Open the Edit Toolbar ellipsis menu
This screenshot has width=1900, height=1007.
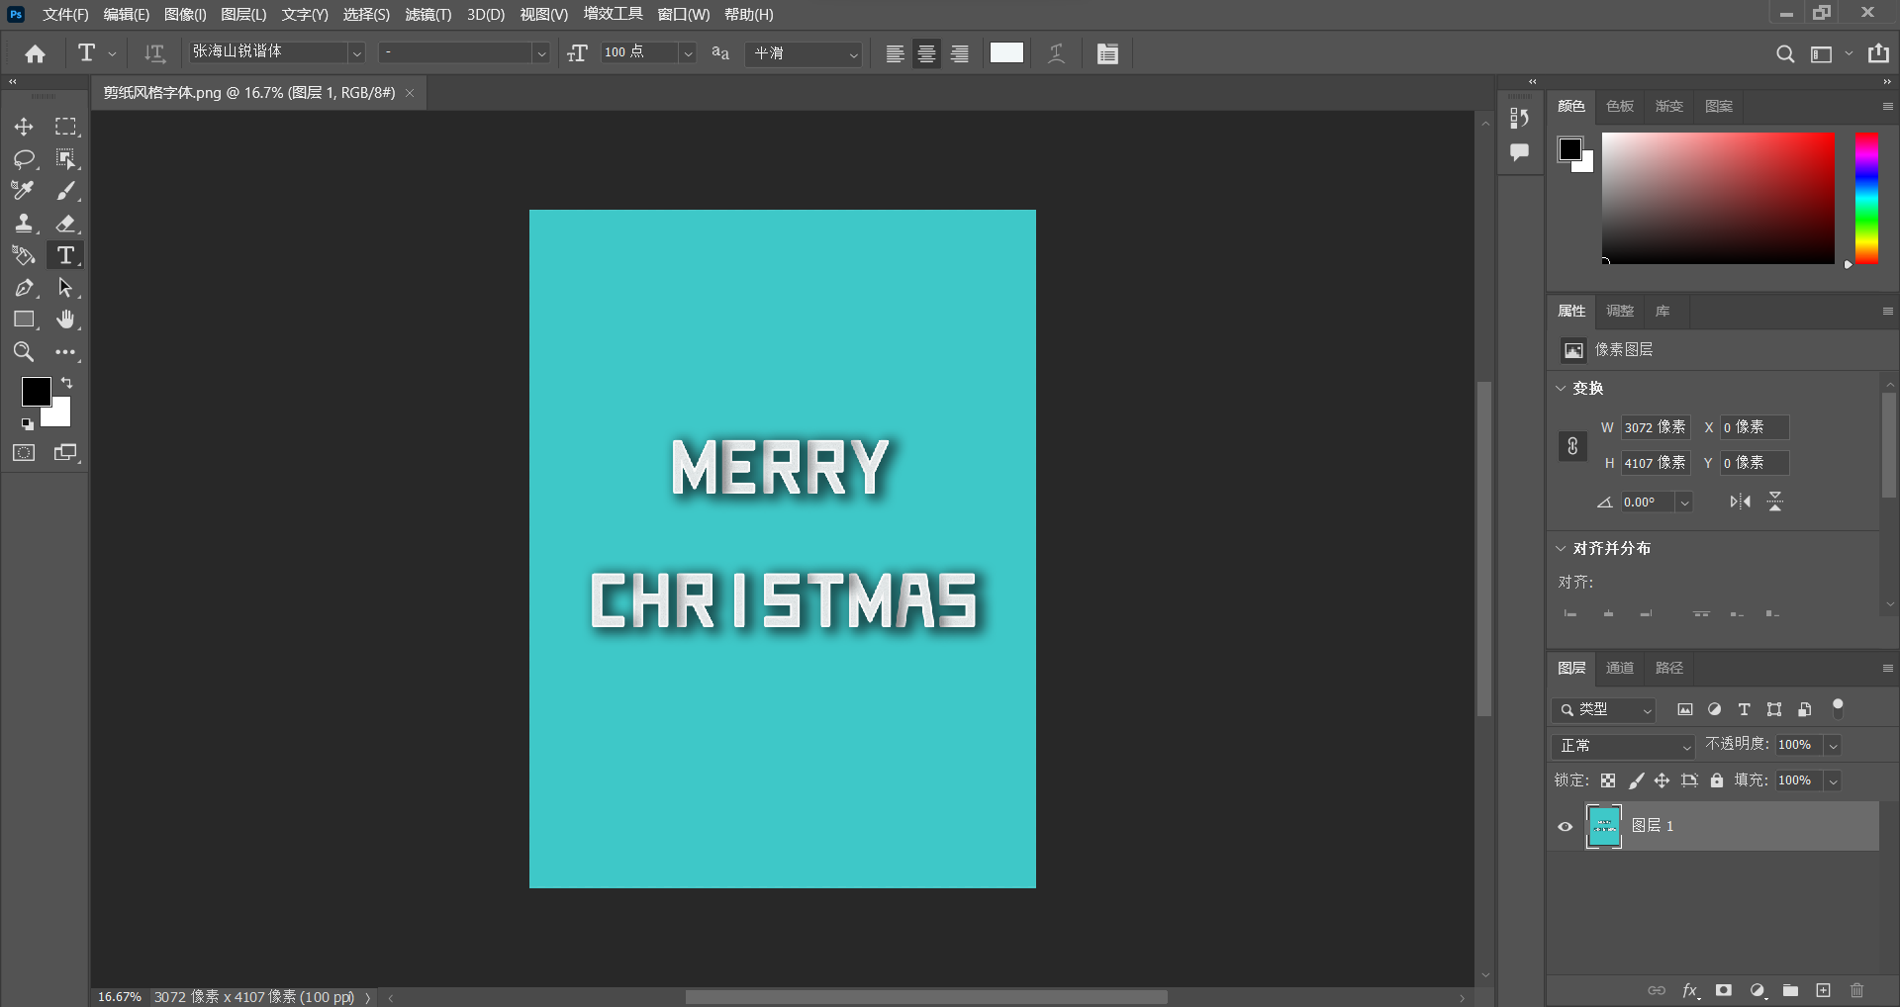(x=65, y=352)
